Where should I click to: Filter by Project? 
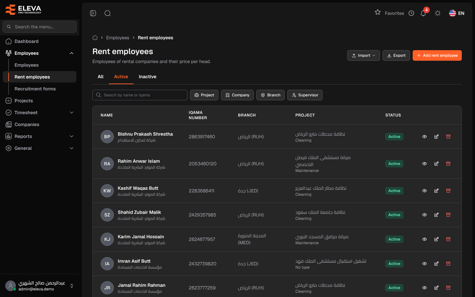pos(204,95)
